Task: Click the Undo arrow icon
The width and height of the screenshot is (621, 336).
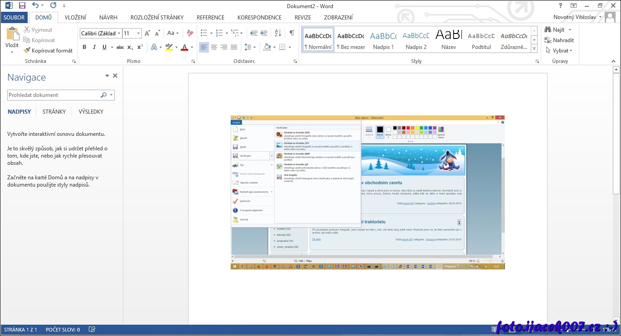Action: pos(35,6)
